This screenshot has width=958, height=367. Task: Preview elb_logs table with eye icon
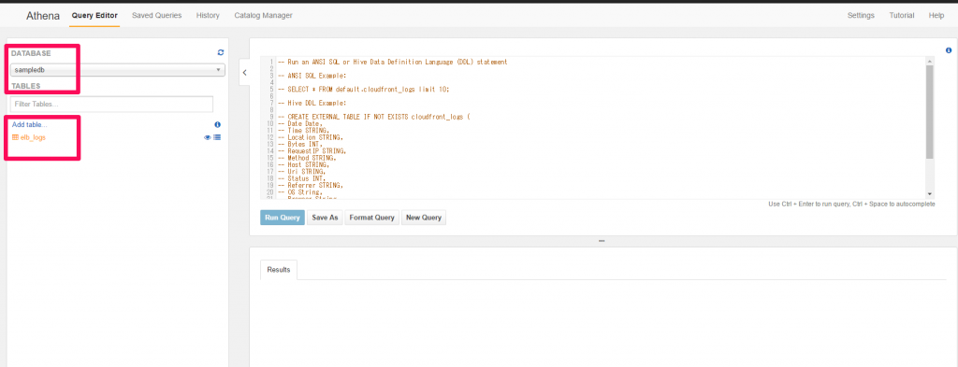click(x=207, y=138)
